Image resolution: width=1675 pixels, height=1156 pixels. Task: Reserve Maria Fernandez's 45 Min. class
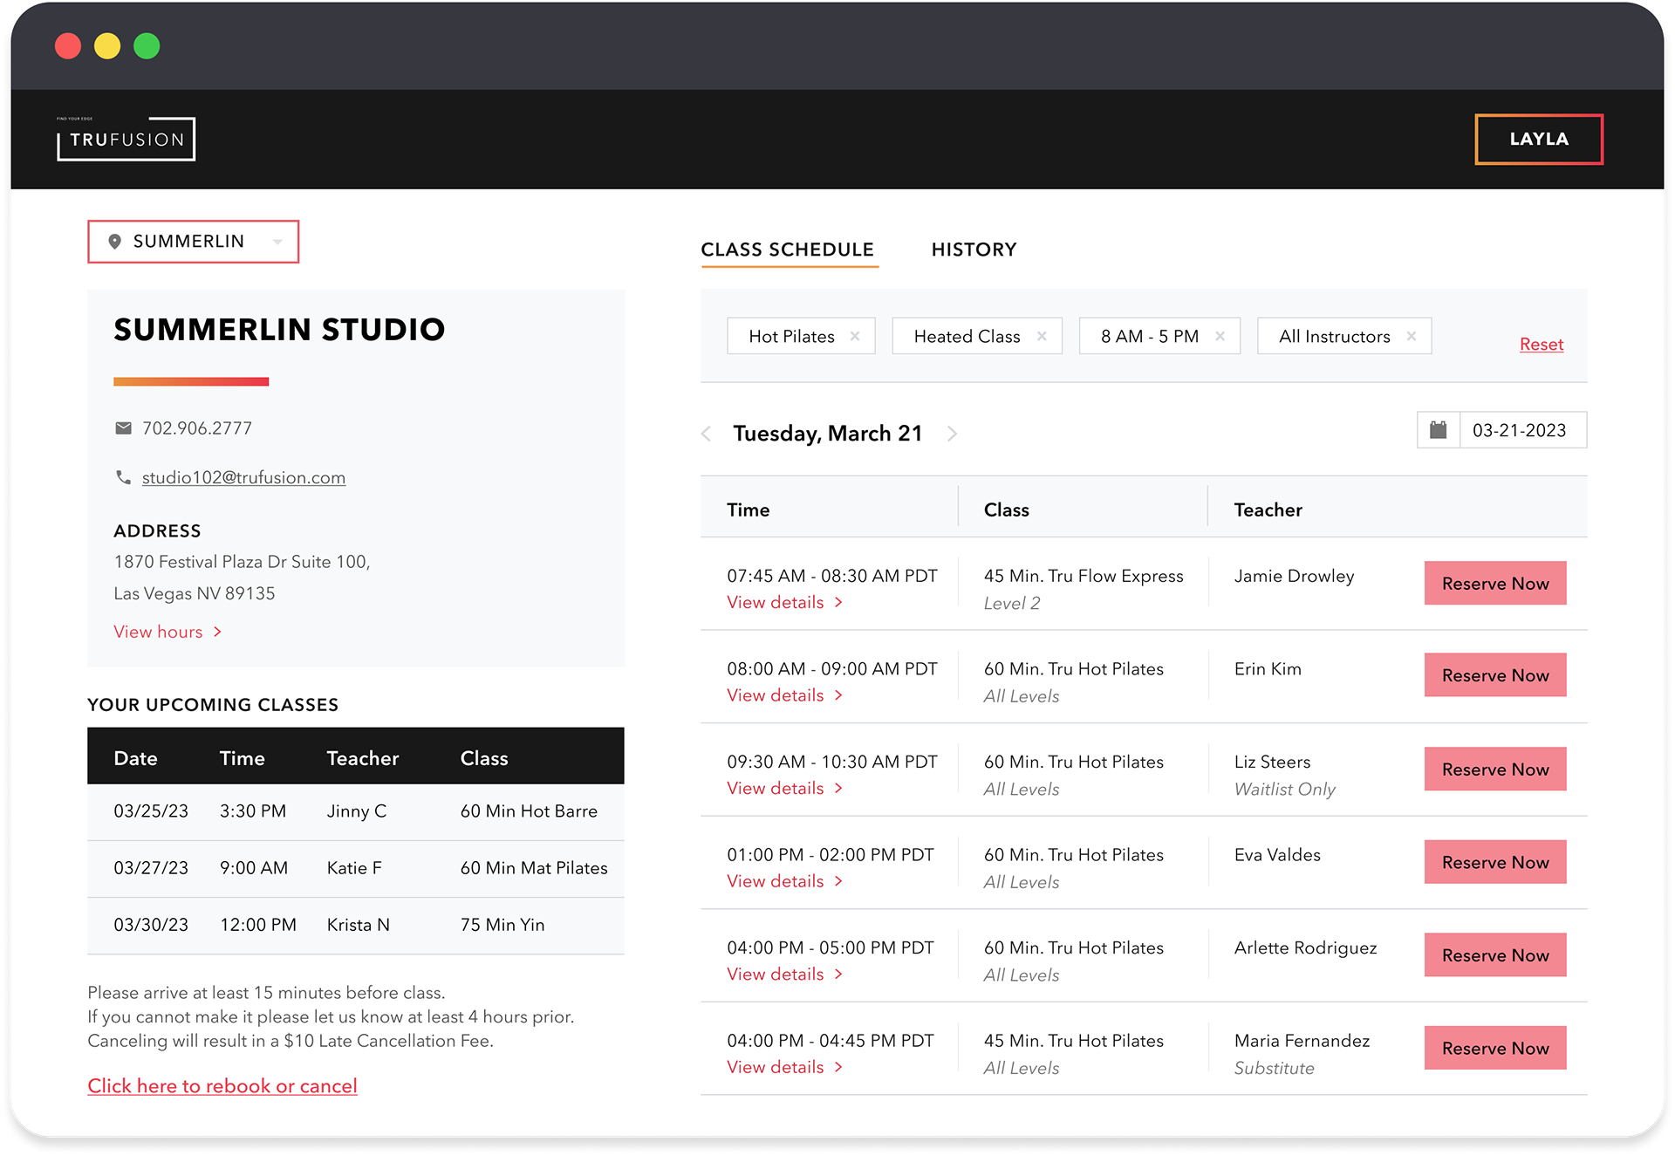coord(1495,1048)
